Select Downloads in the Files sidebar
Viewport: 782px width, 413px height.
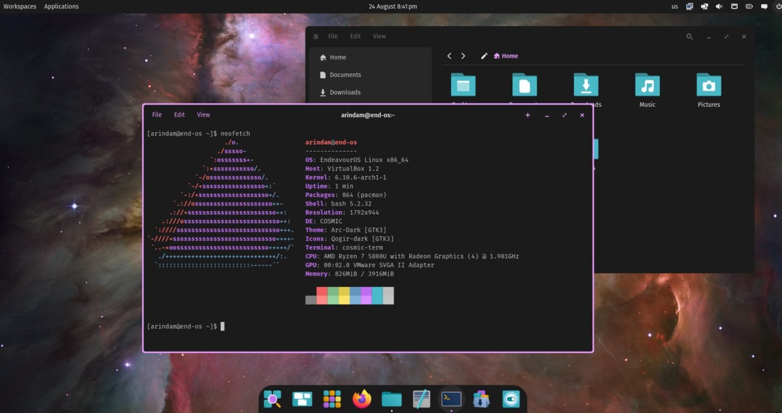[371, 92]
